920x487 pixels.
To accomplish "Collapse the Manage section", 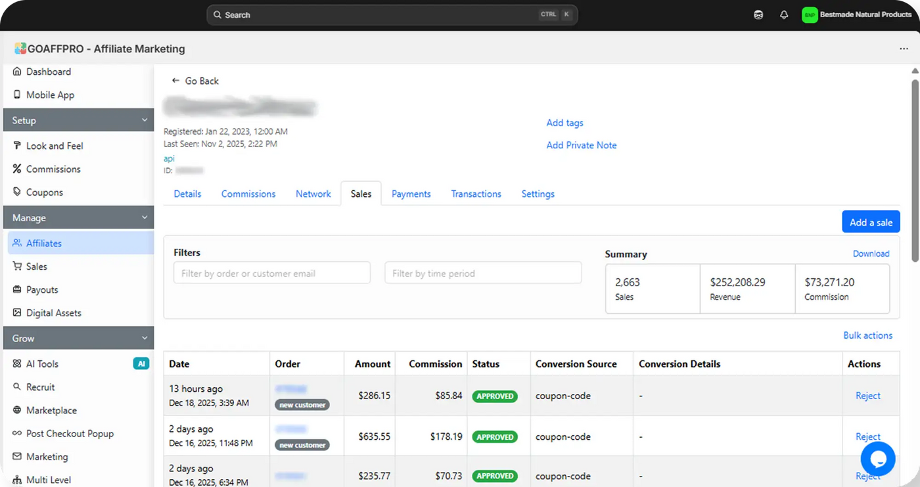I will point(78,217).
